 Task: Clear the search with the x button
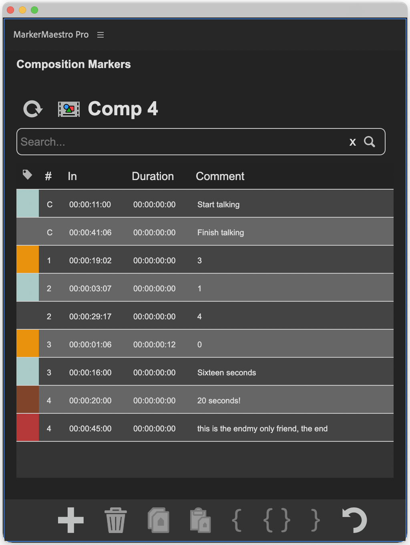point(352,142)
